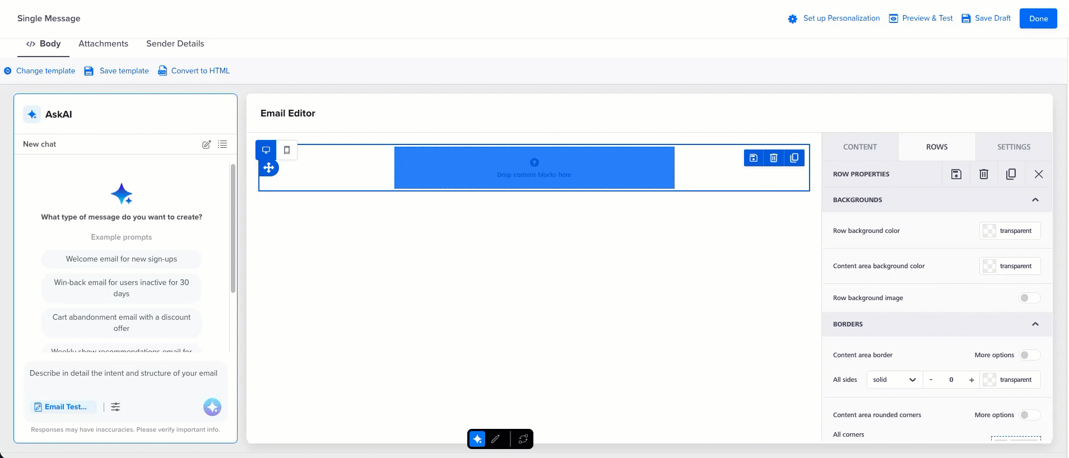Open the border style solid dropdown
Screen dimensions: 1069x458
894,380
